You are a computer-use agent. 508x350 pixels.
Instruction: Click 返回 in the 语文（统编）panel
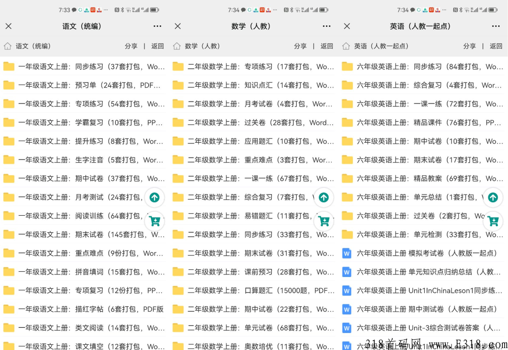158,46
